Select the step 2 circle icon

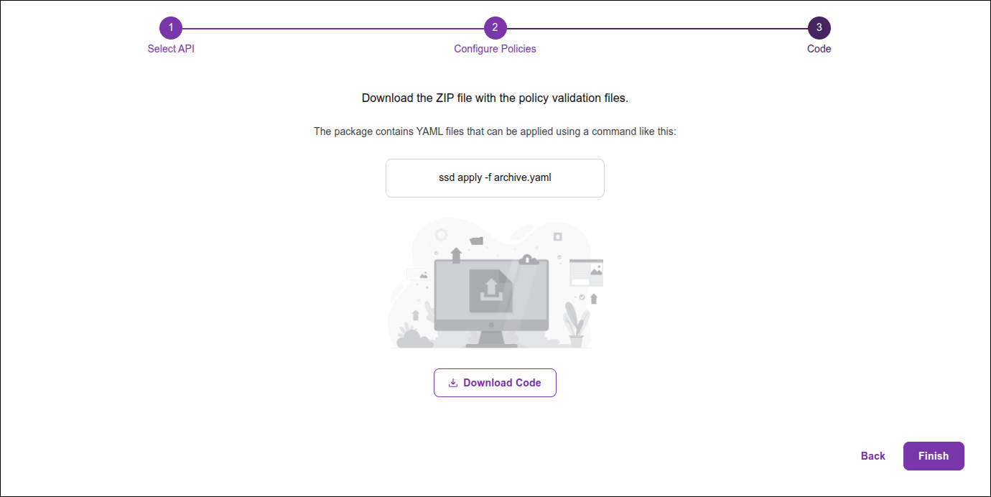pos(495,27)
